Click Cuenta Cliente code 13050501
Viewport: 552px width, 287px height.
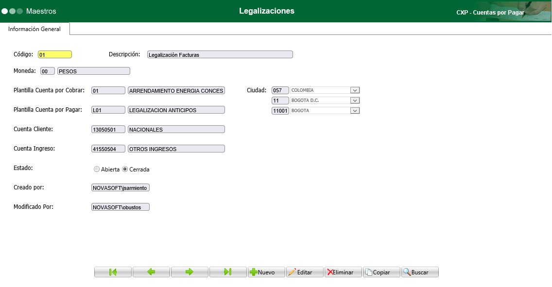(x=108, y=130)
